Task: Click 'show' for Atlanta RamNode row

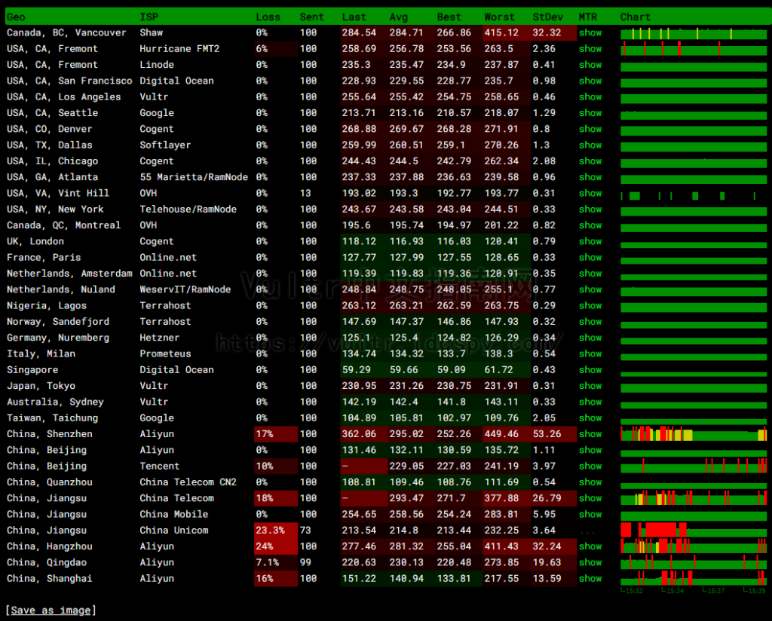Action: pyautogui.click(x=590, y=177)
